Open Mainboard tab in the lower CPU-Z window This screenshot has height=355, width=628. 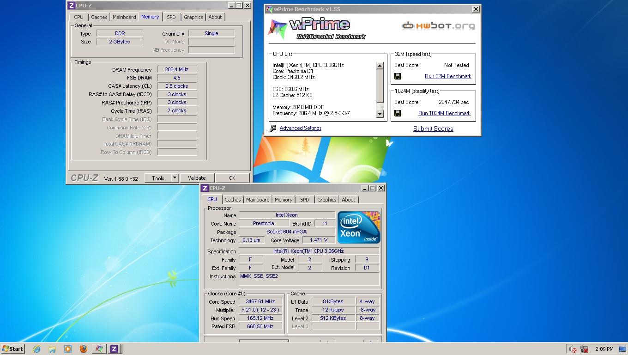point(258,200)
